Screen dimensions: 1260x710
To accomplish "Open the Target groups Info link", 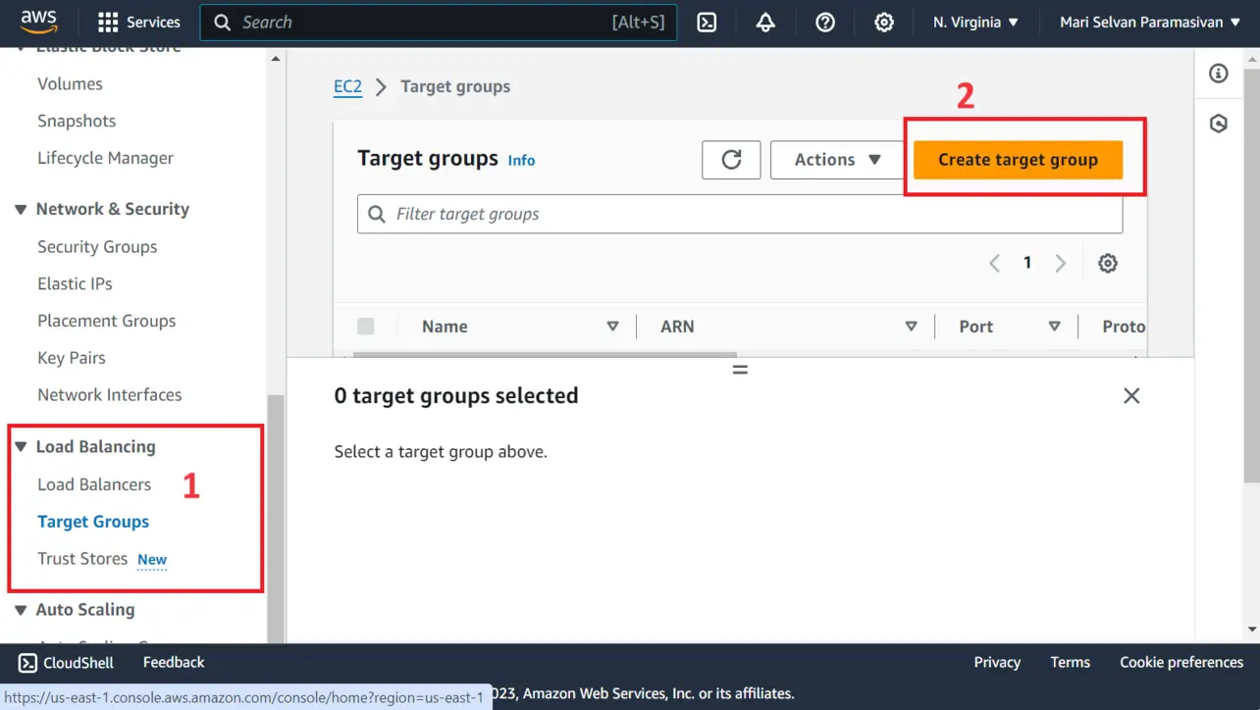I will pyautogui.click(x=521, y=160).
